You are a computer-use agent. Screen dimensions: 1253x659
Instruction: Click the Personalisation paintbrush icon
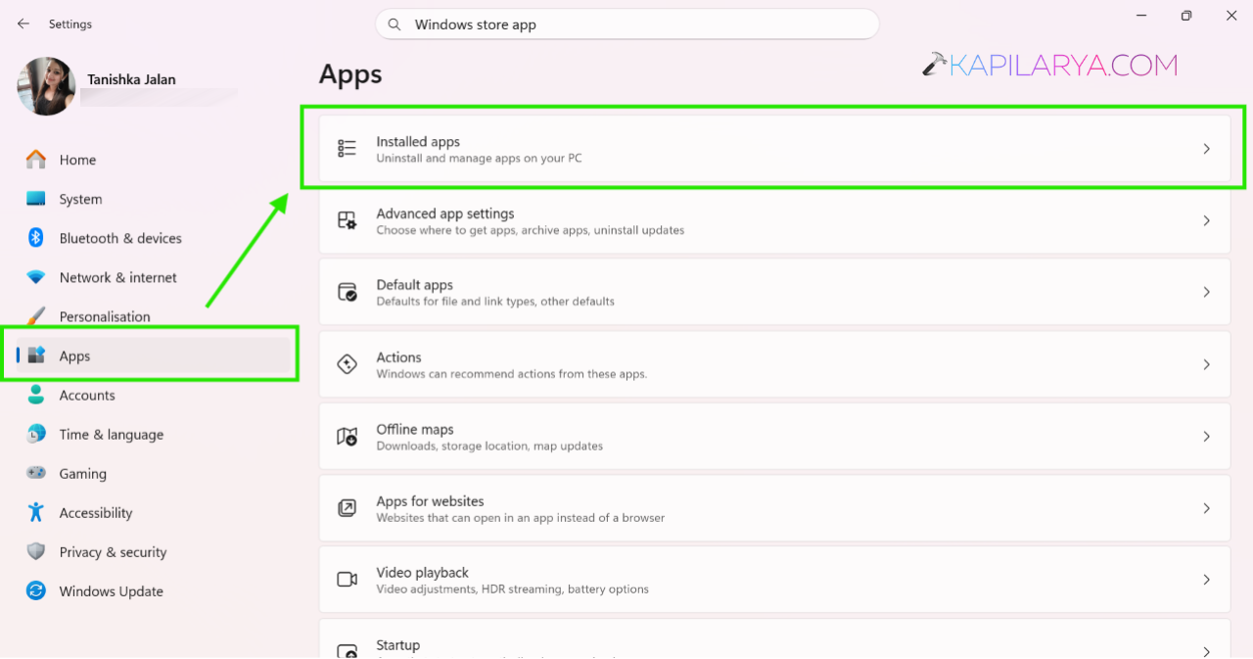coord(36,316)
